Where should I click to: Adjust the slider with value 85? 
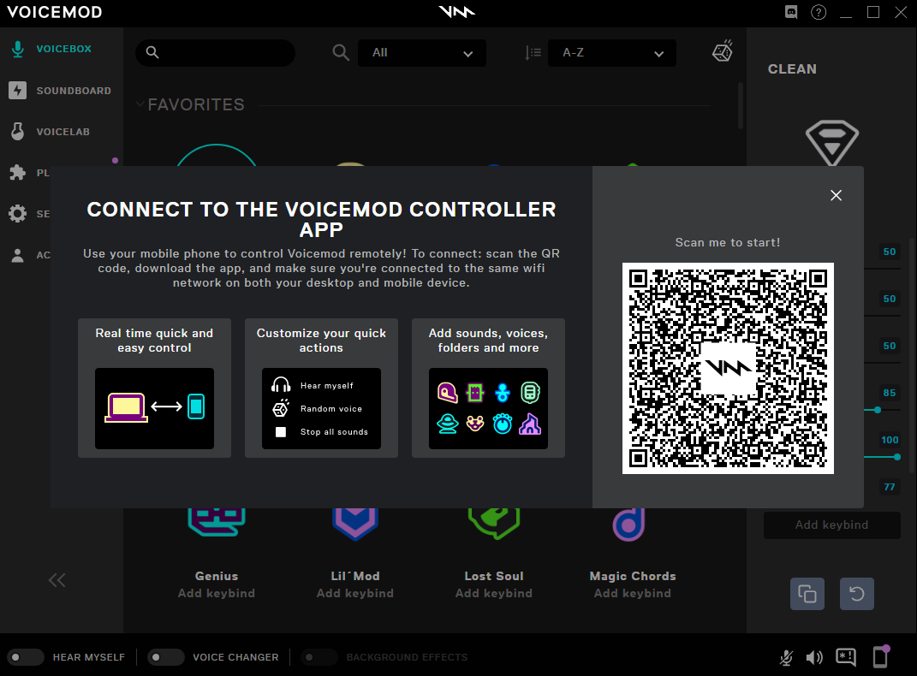tap(878, 410)
